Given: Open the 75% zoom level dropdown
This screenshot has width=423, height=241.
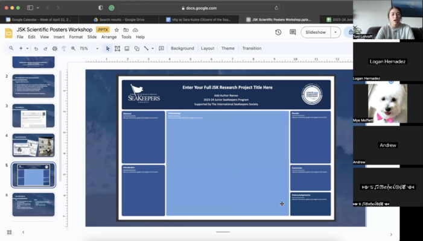Looking at the screenshot, I should [x=89, y=48].
